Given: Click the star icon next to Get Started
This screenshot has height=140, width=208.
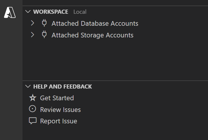Looking at the screenshot, I should click(32, 98).
